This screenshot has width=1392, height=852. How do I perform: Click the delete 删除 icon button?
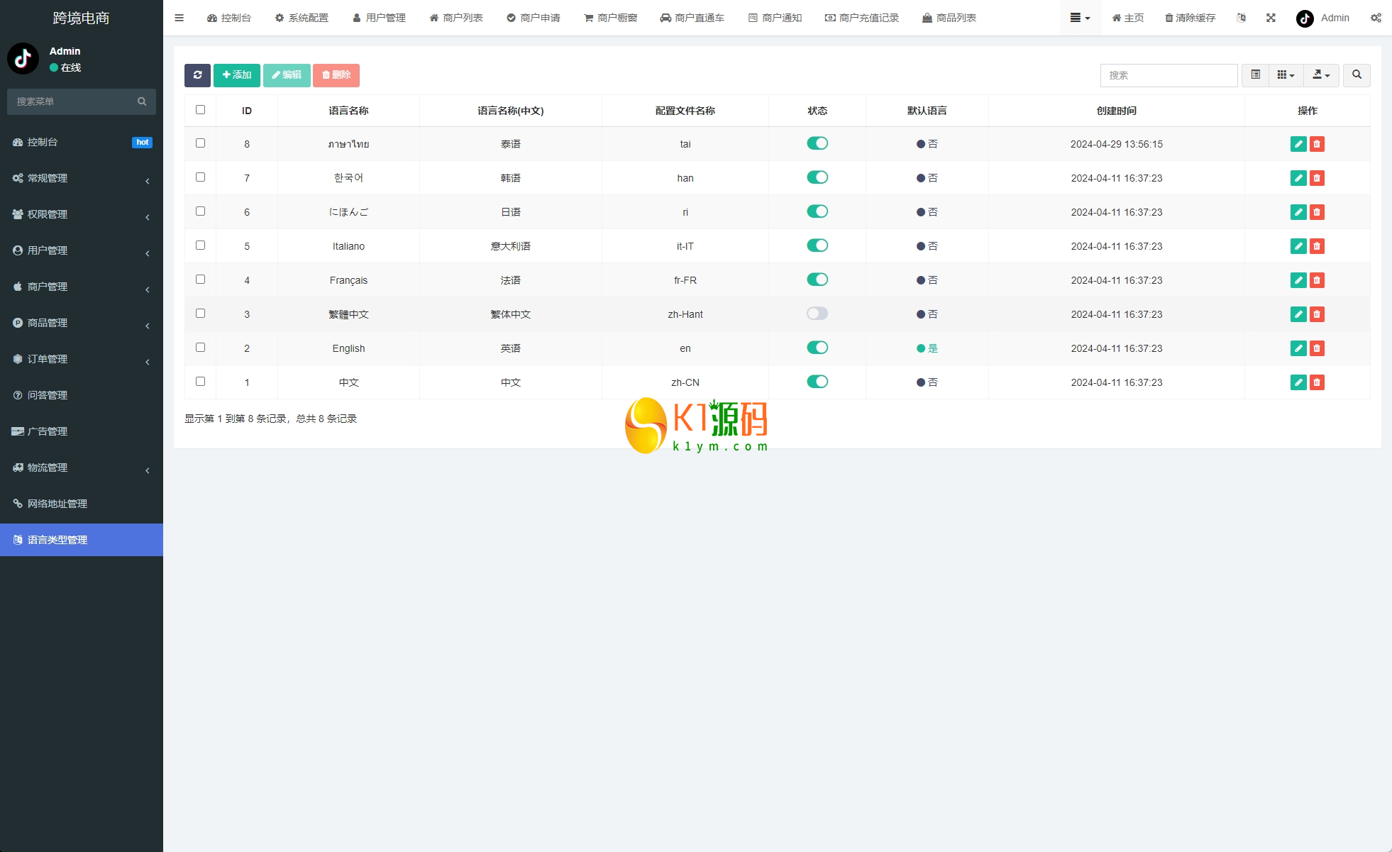tap(336, 74)
